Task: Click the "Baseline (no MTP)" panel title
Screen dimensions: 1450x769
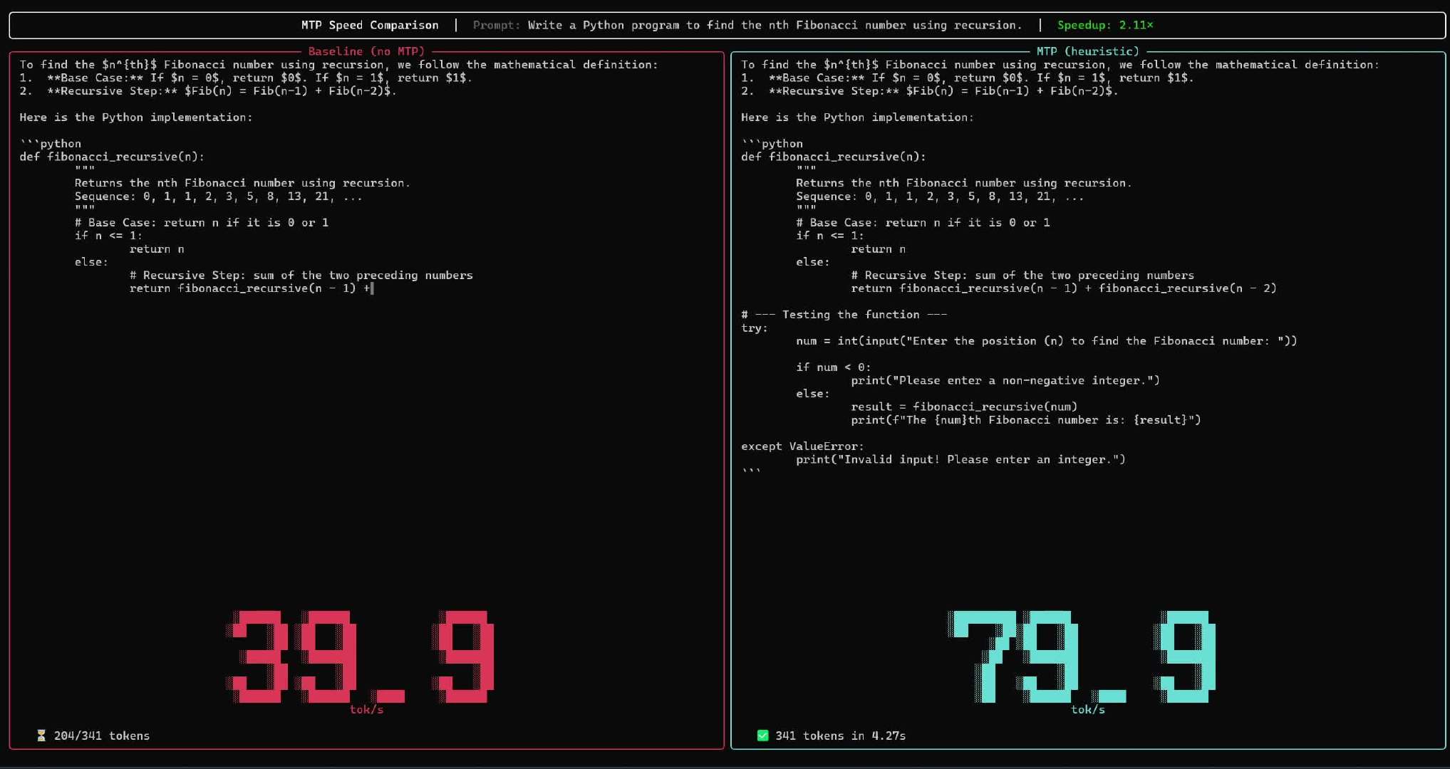Action: (366, 51)
